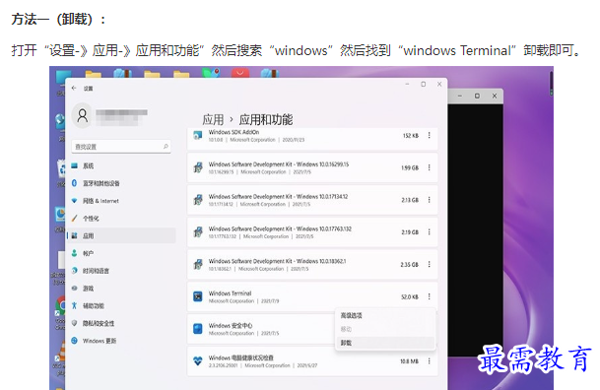
Task: Click the search magnifier icon
Action: pyautogui.click(x=166, y=147)
